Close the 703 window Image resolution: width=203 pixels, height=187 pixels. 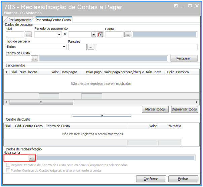tap(197, 6)
